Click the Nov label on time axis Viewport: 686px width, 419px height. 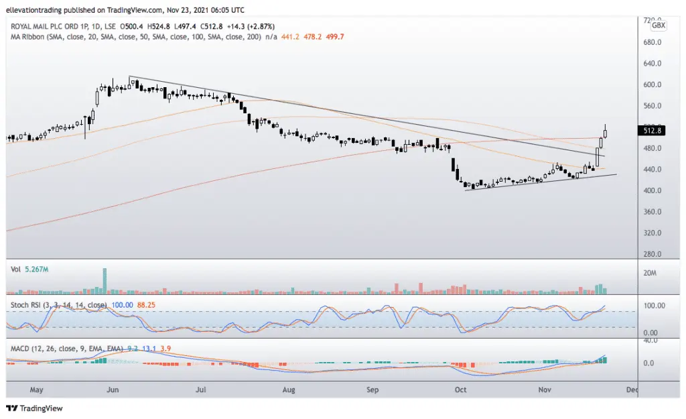544,390
